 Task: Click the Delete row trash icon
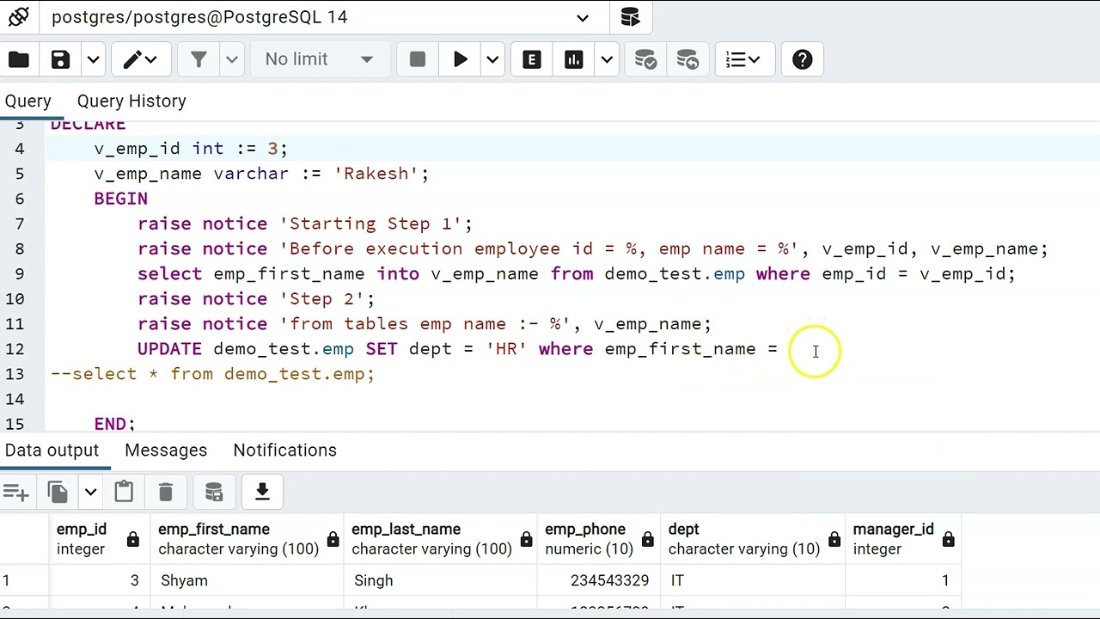click(166, 492)
